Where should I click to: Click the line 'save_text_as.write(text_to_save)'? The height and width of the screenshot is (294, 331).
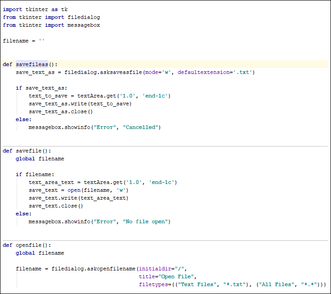(80, 104)
